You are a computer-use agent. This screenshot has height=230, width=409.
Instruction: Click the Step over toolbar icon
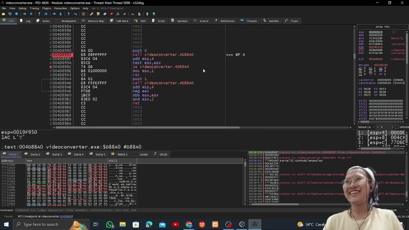[x=46, y=14]
